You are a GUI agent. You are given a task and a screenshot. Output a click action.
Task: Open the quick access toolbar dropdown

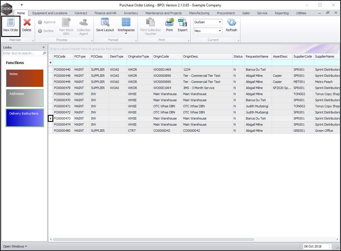tap(22, 5)
